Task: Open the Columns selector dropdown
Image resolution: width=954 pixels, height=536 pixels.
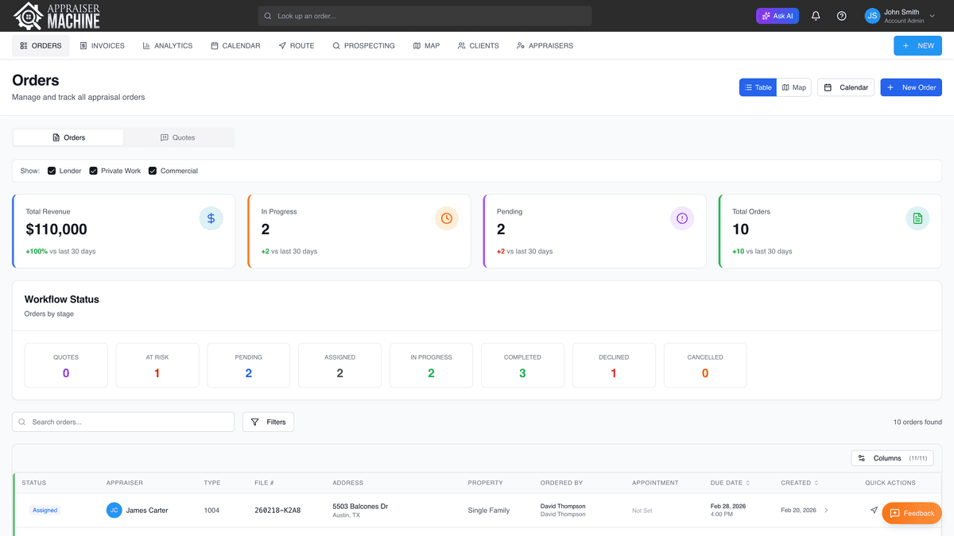Action: [892, 458]
